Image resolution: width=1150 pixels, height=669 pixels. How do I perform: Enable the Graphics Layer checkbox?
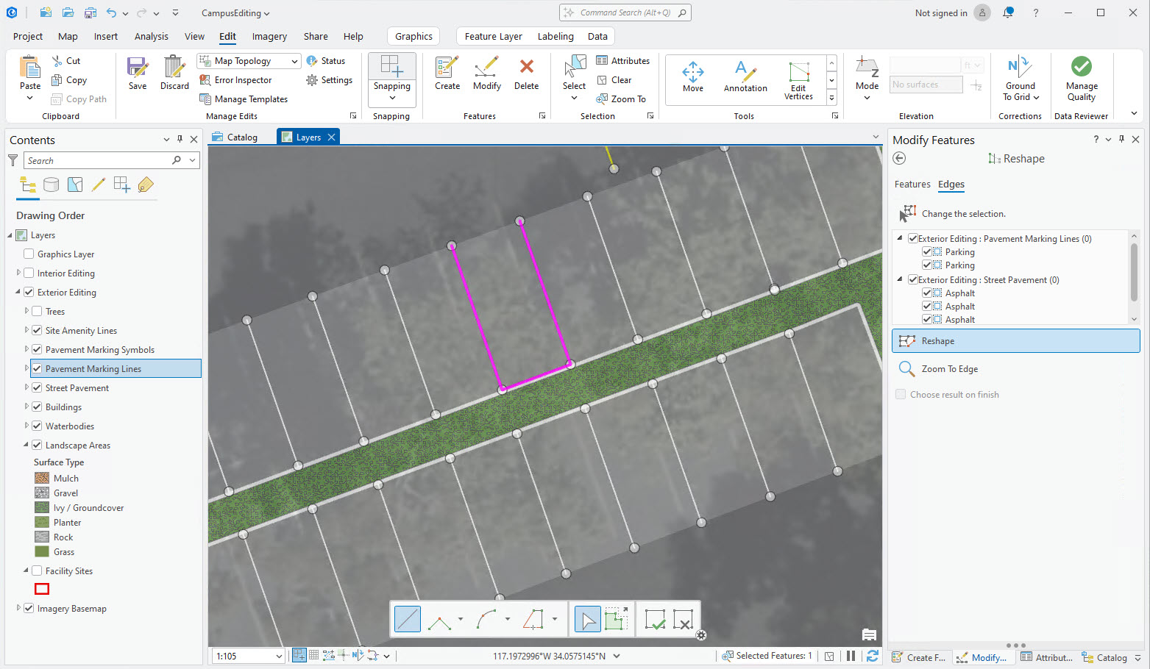[x=29, y=254]
